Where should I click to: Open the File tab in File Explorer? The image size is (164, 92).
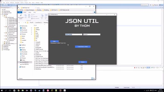coord(20,12)
